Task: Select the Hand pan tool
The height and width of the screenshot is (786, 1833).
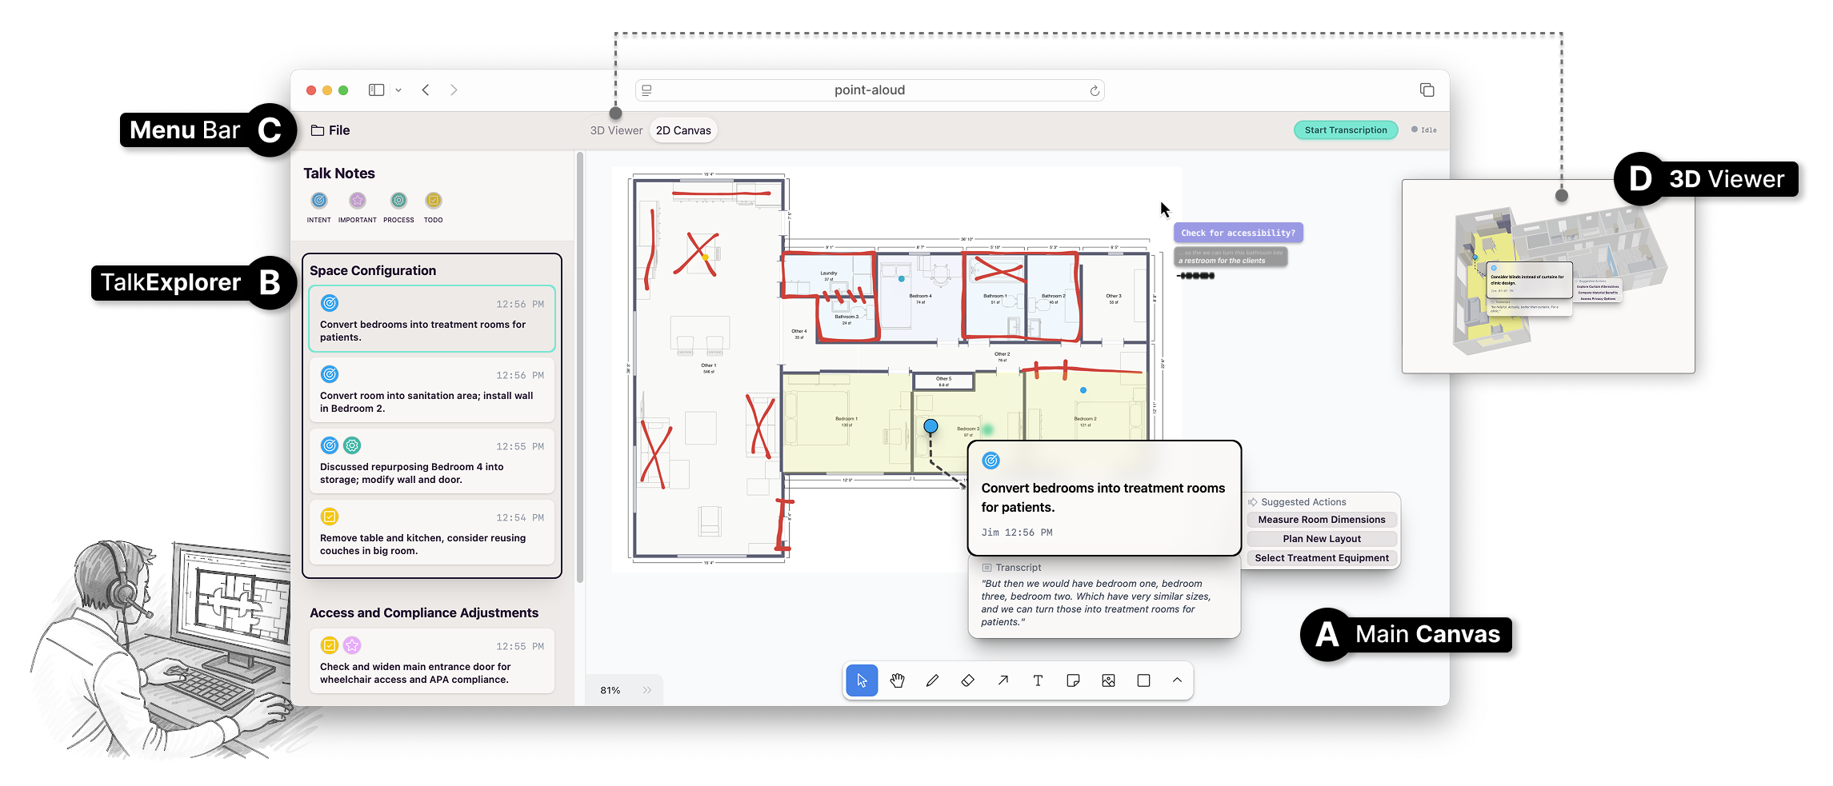Action: pyautogui.click(x=897, y=680)
